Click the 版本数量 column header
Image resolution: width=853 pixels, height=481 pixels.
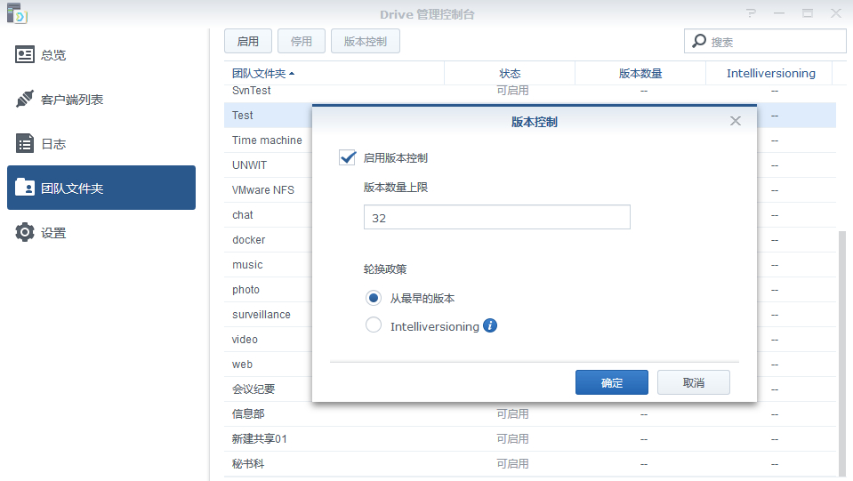(x=640, y=73)
